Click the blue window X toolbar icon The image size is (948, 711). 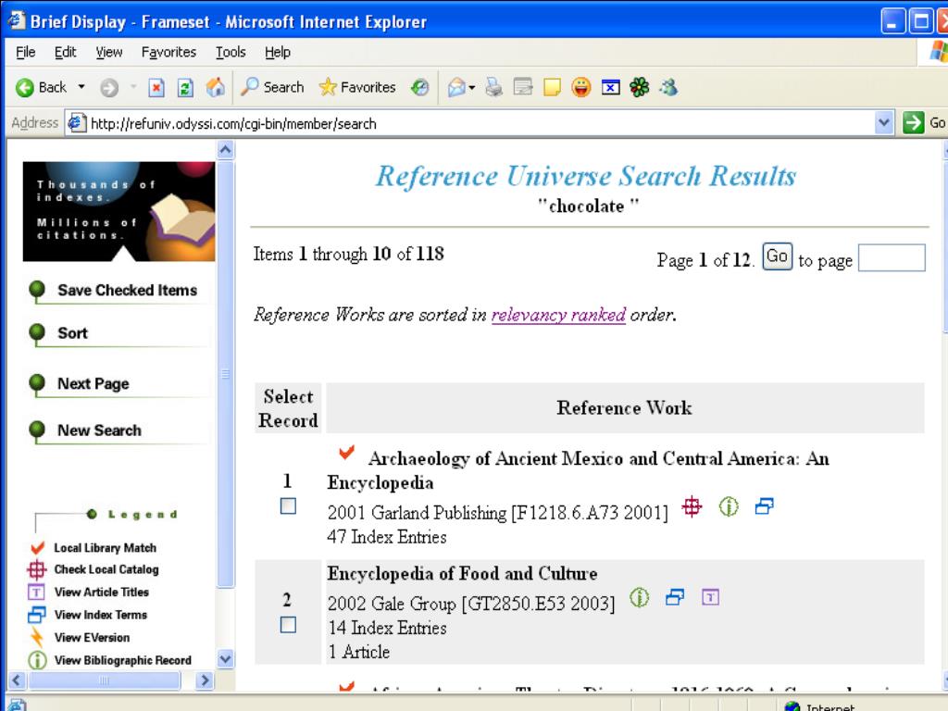pos(611,88)
